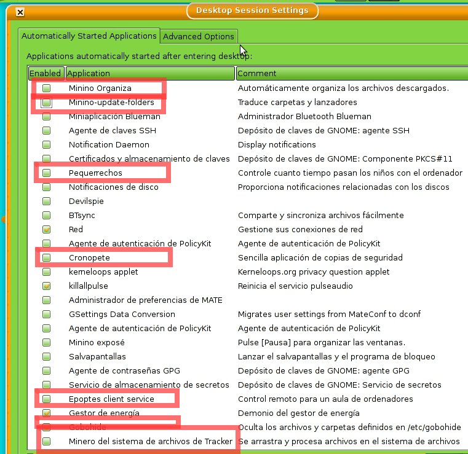The width and height of the screenshot is (468, 454).
Task: Toggle Certificados y almacenamiento de claves checkbox
Action: (x=46, y=159)
